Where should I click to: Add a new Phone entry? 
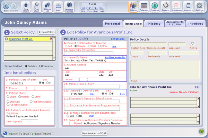(x=36, y=134)
